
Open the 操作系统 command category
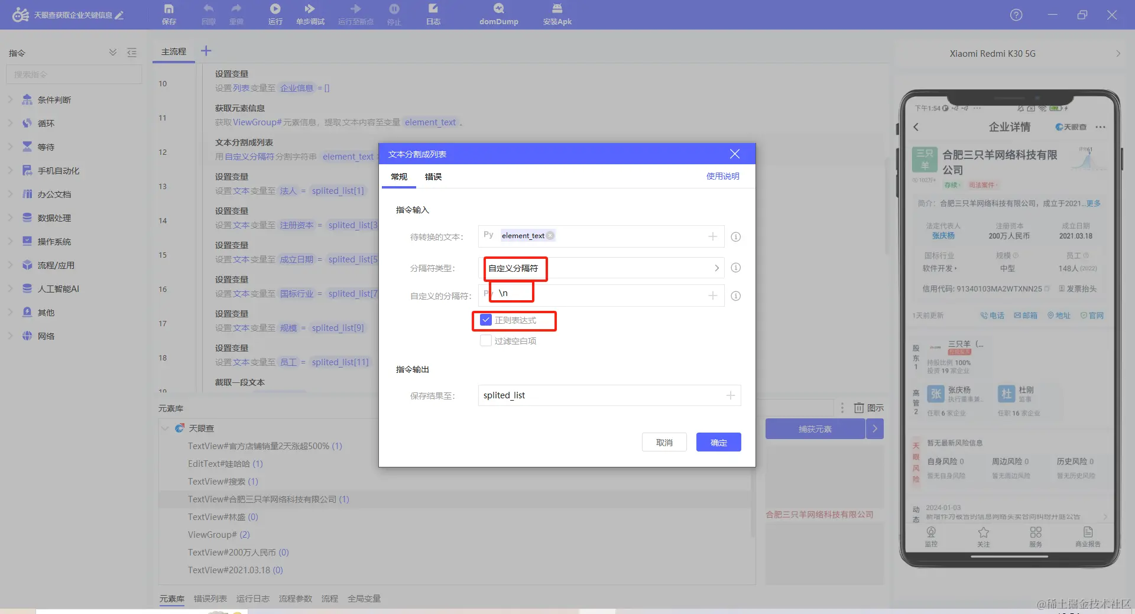[x=54, y=241]
